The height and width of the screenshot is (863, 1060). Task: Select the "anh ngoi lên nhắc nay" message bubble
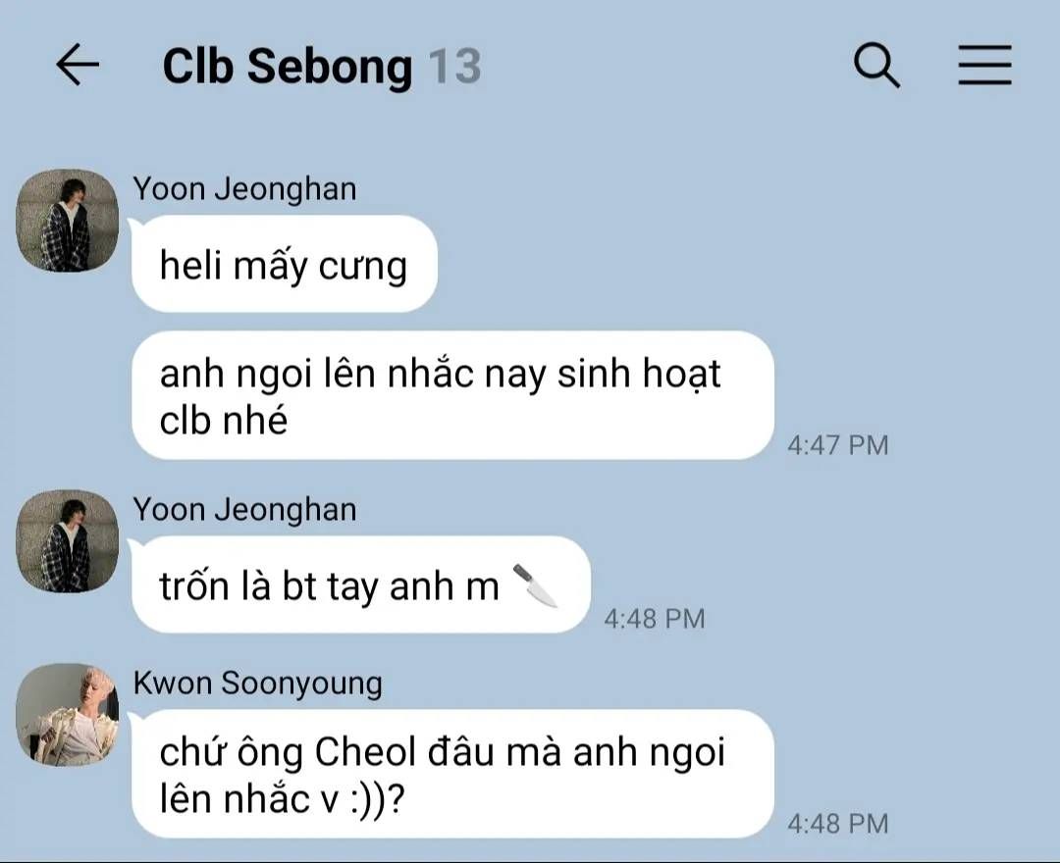[452, 396]
